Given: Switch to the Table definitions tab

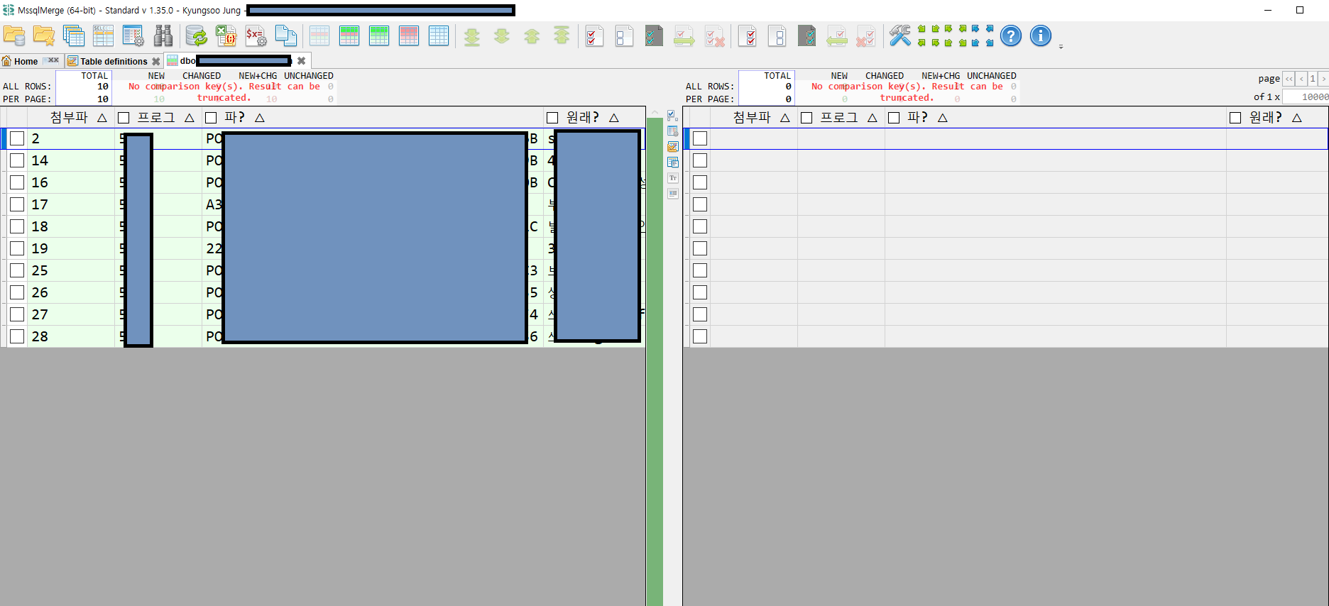Looking at the screenshot, I should point(108,61).
